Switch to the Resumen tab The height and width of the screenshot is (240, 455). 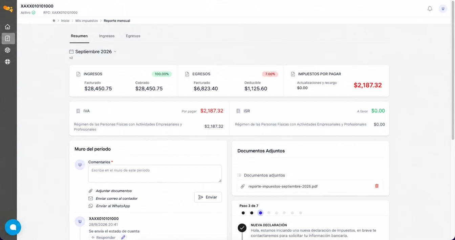pos(79,36)
